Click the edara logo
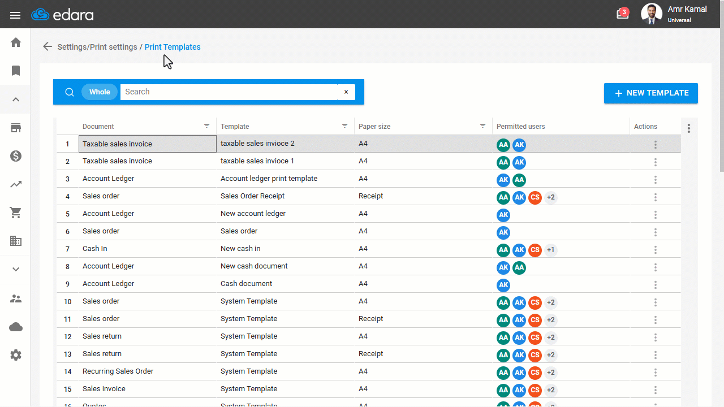Screen dimensions: 724x407 (62, 15)
